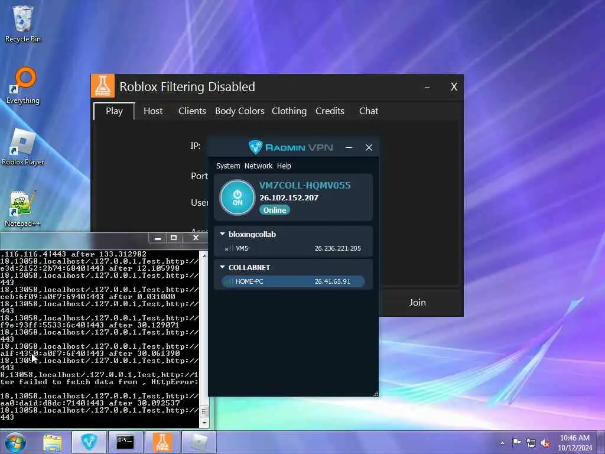Click the command prompt taskbar icon
Viewport: 605px width, 454px height.
(125, 442)
